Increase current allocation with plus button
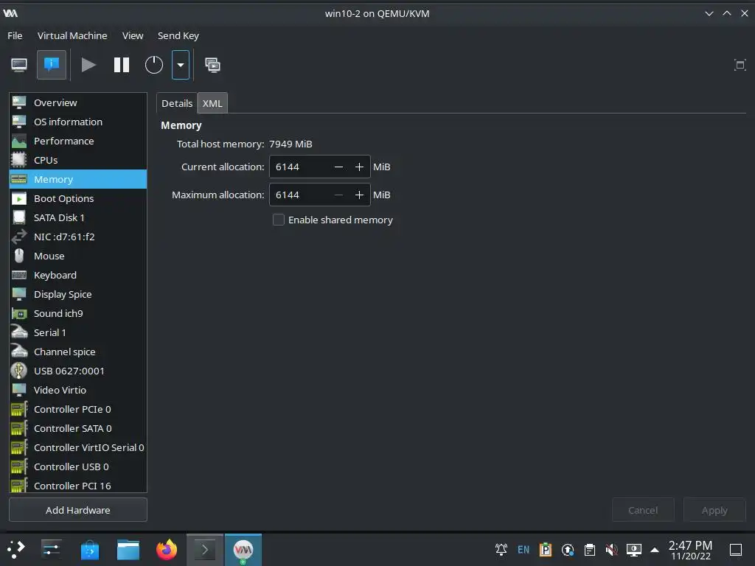 (x=359, y=167)
